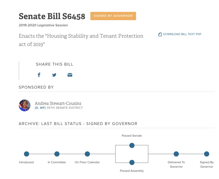Select the Introduced milestone dot
This screenshot has height=179, width=219.
(27, 154)
